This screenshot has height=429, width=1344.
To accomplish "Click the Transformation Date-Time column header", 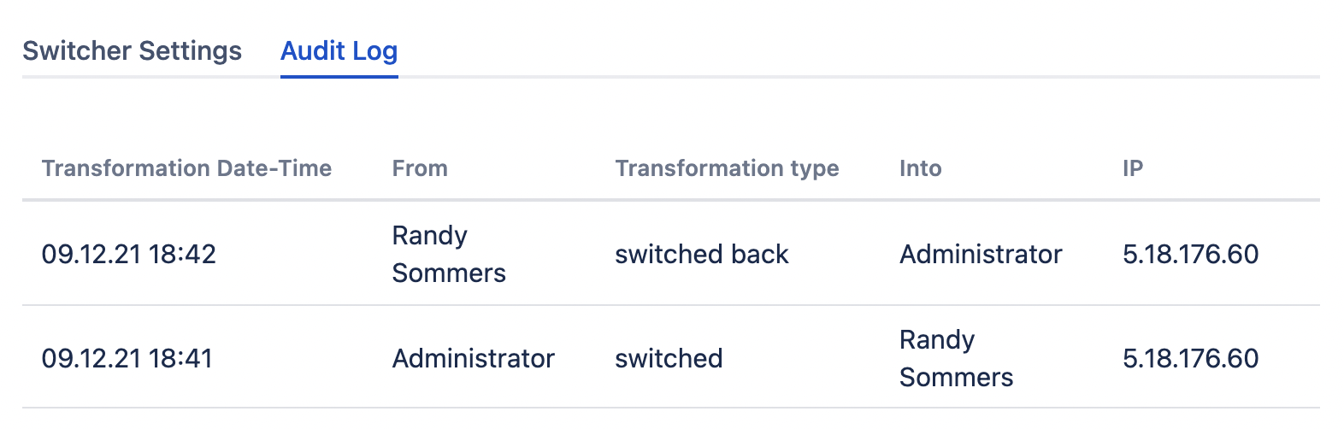I will [x=186, y=168].
